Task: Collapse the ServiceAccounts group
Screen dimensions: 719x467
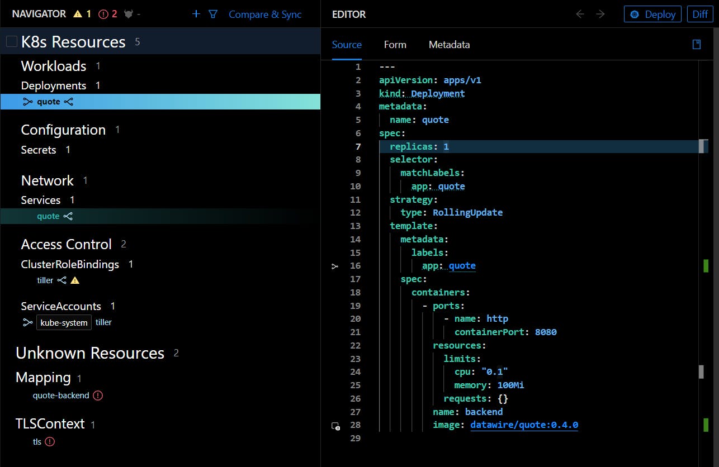Action: [x=61, y=306]
